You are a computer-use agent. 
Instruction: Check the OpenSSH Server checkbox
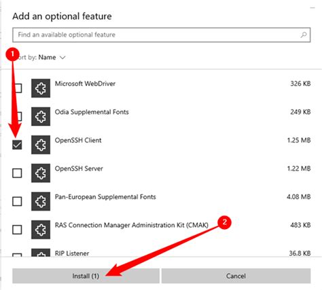[17, 173]
